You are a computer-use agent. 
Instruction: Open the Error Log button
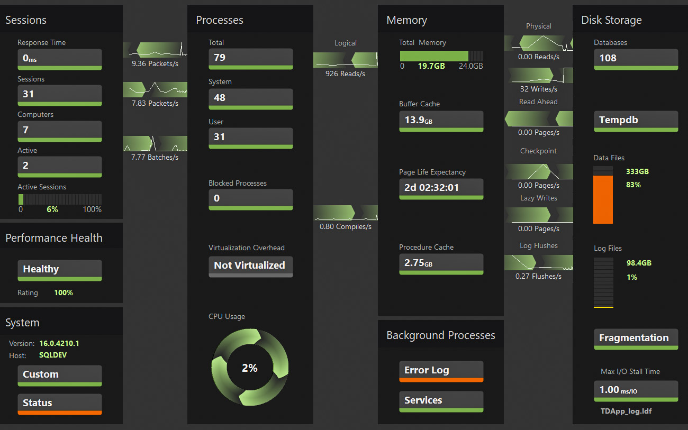point(441,371)
